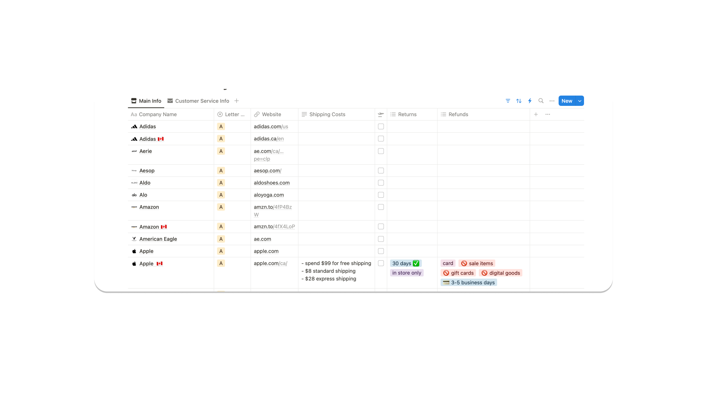The width and height of the screenshot is (707, 397).
Task: Open the apple.com website link
Action: 266,251
